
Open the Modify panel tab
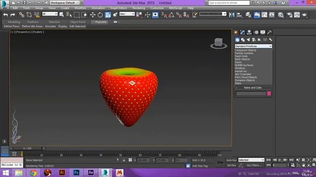click(x=242, y=32)
